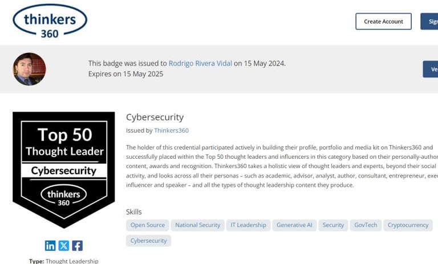The height and width of the screenshot is (264, 438).
Task: Click the Cybersecurity badge title heading
Action: [x=155, y=117]
